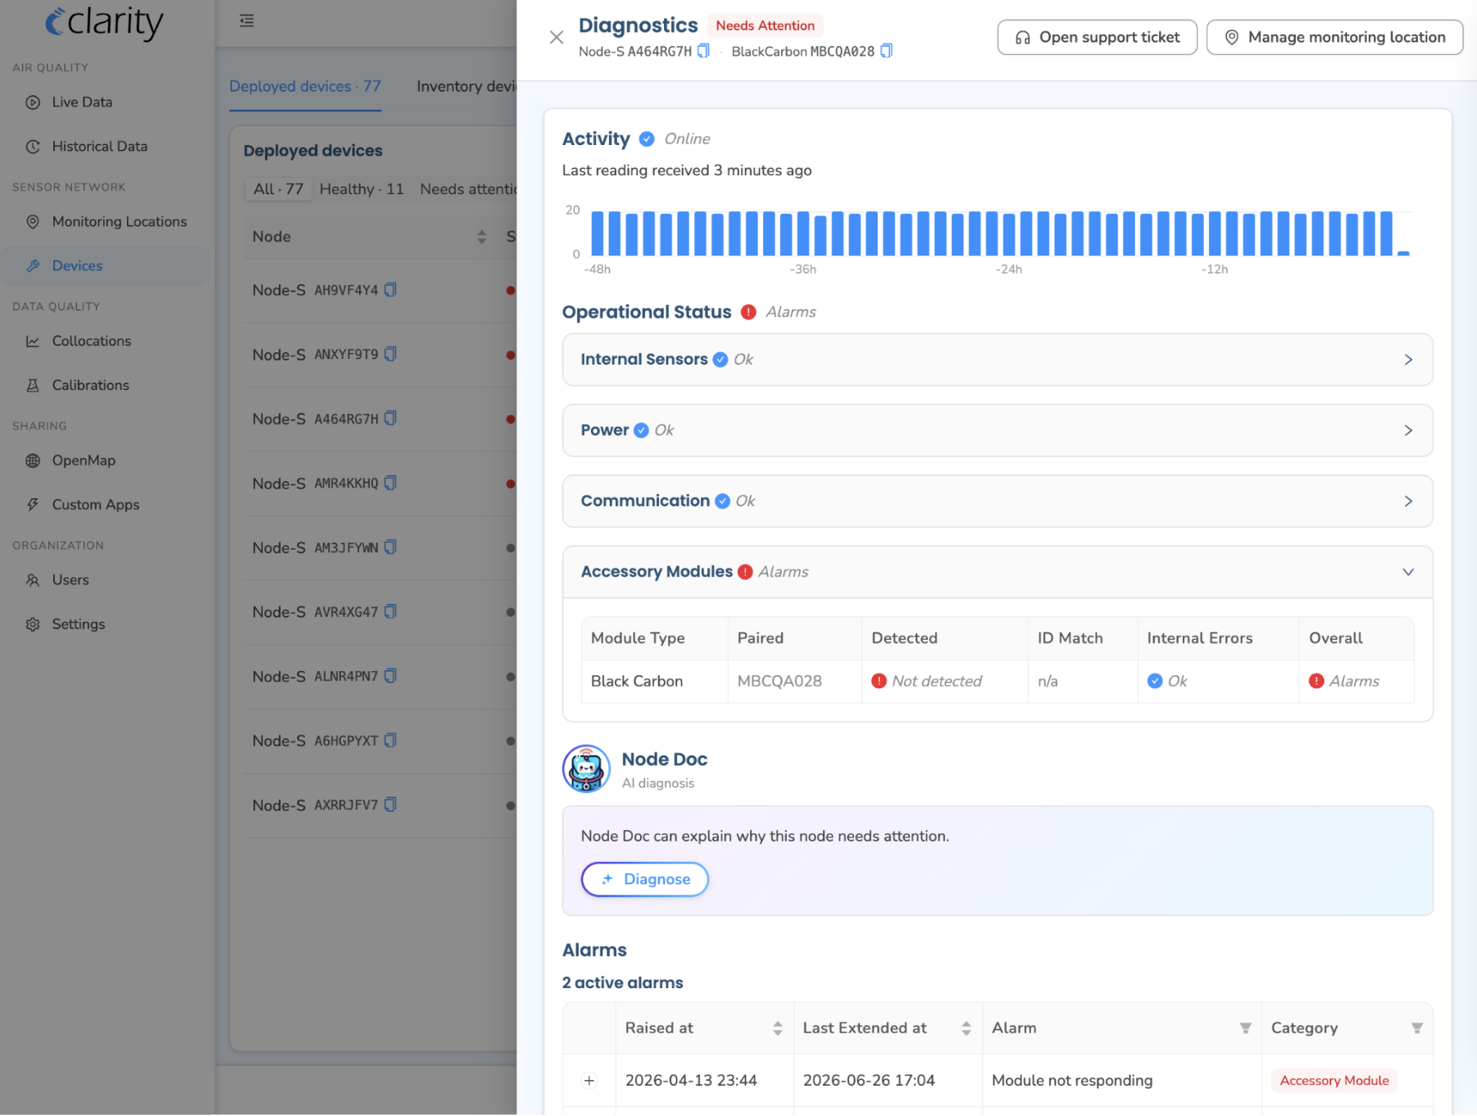Screen dimensions: 1477x1116
Task: Sort alarms by Raised at
Action: [x=778, y=1028]
